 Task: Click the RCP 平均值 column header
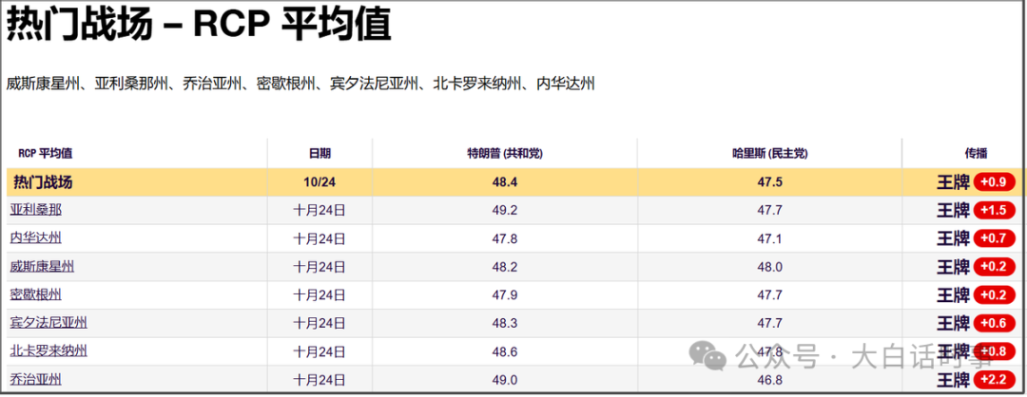[x=46, y=154]
